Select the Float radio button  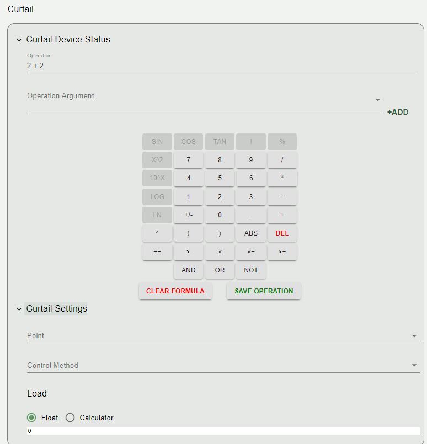click(31, 418)
